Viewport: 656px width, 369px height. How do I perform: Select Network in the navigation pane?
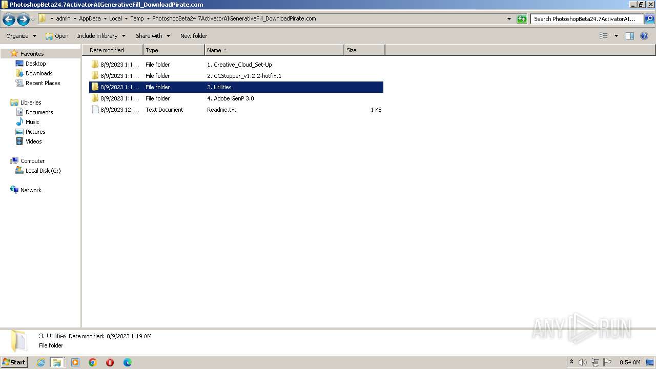click(31, 190)
